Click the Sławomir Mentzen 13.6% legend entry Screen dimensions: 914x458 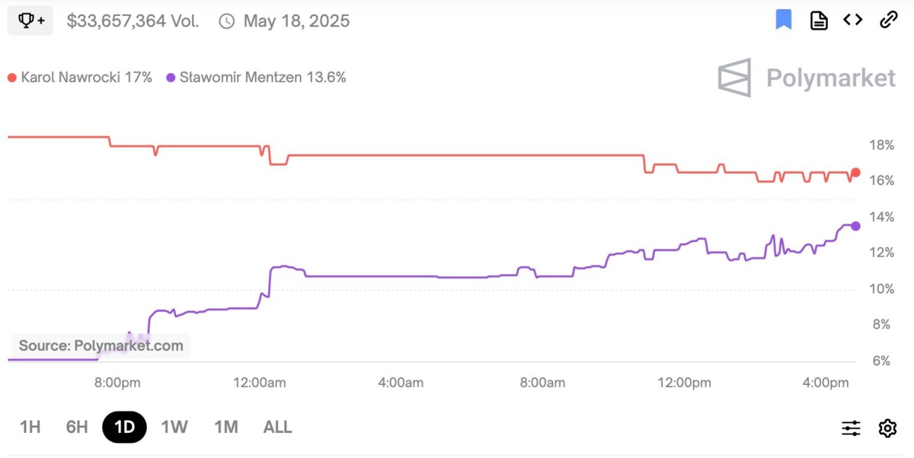point(256,78)
